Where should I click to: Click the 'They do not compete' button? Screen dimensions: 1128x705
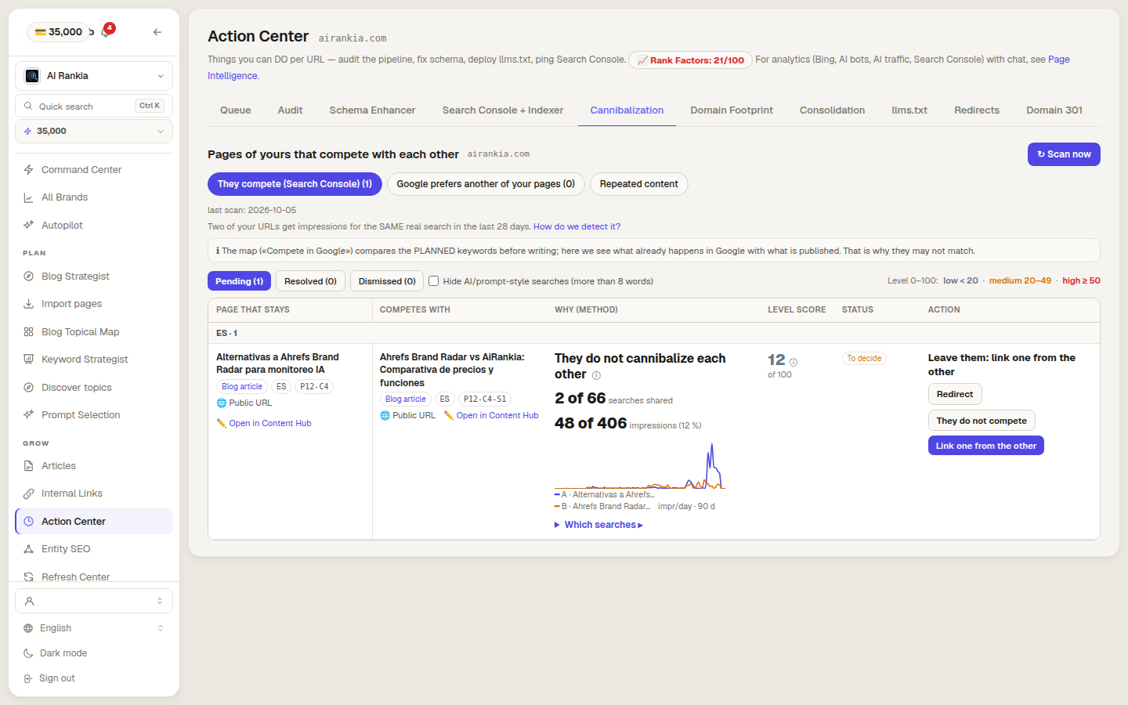[x=982, y=421]
